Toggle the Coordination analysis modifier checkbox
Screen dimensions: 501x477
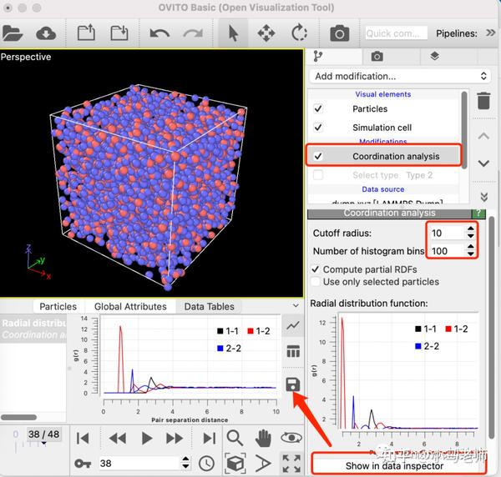click(x=318, y=156)
